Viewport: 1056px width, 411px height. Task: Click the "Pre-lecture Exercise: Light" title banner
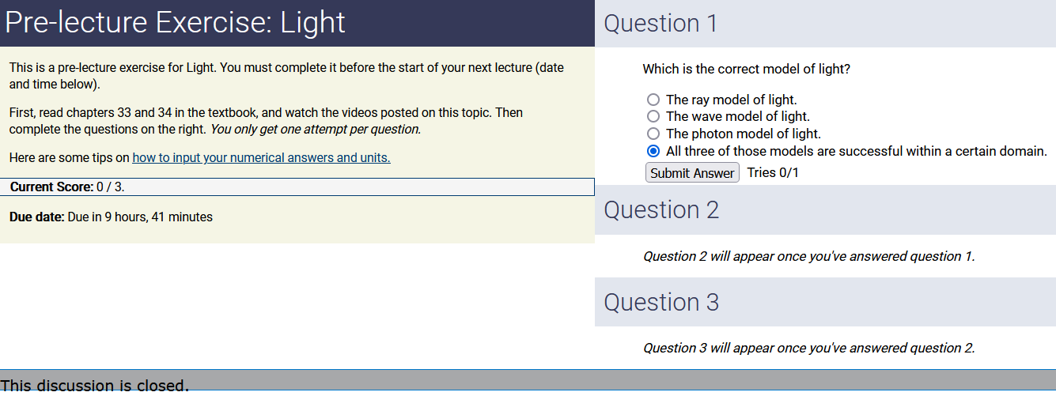[176, 23]
